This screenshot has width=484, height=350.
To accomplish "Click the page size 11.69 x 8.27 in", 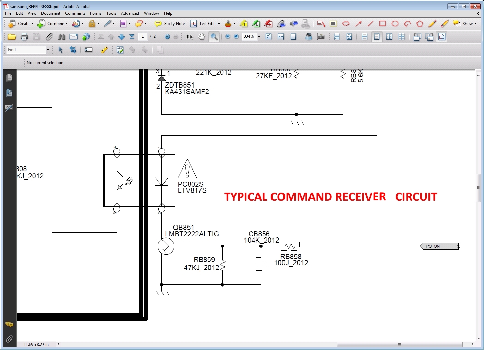I will coord(36,344).
